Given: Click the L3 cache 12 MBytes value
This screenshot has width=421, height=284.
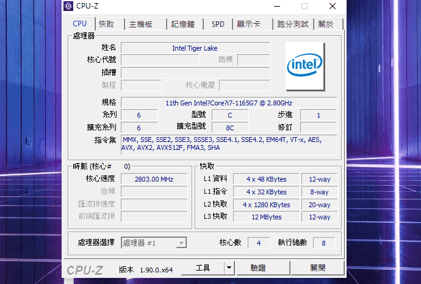Looking at the screenshot, I should pyautogui.click(x=267, y=217).
